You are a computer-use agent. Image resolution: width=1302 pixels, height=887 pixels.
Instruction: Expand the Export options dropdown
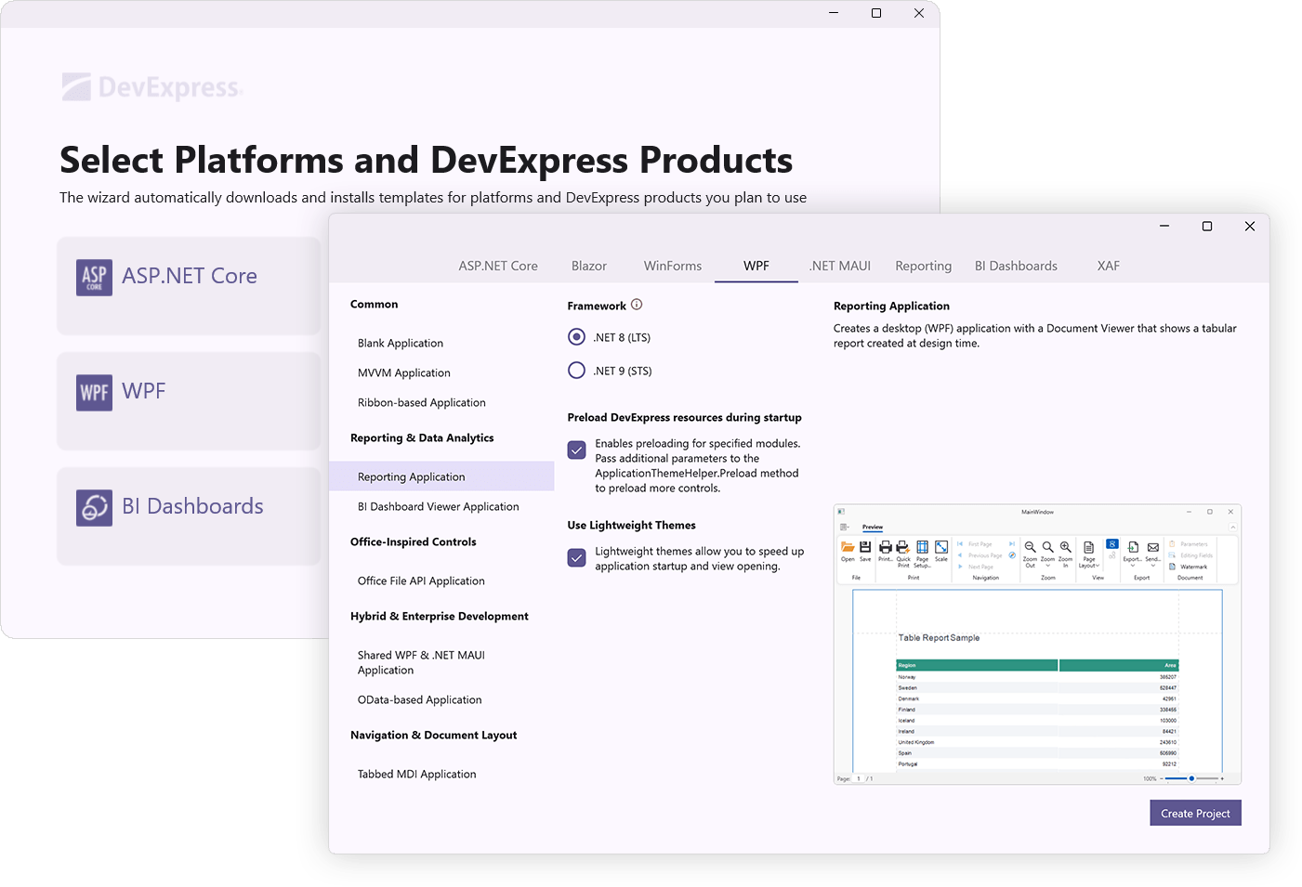[x=1132, y=559]
